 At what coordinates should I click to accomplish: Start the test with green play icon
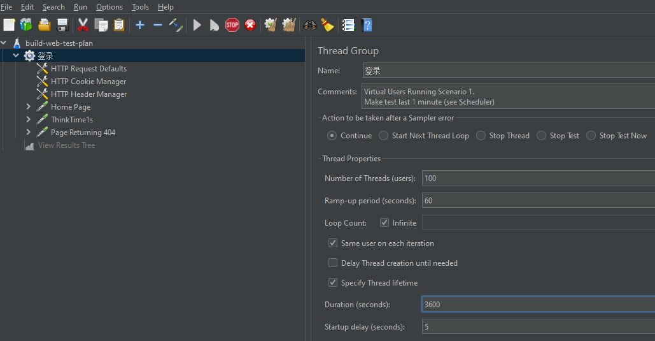[197, 25]
